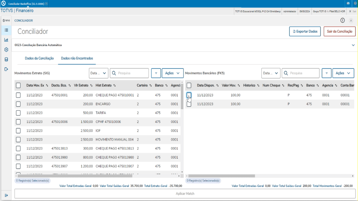Screen dimensions: 358x201
Task: Expand the 0023-Conciliação Bancária Automática chevron
Action: click(x=353, y=45)
